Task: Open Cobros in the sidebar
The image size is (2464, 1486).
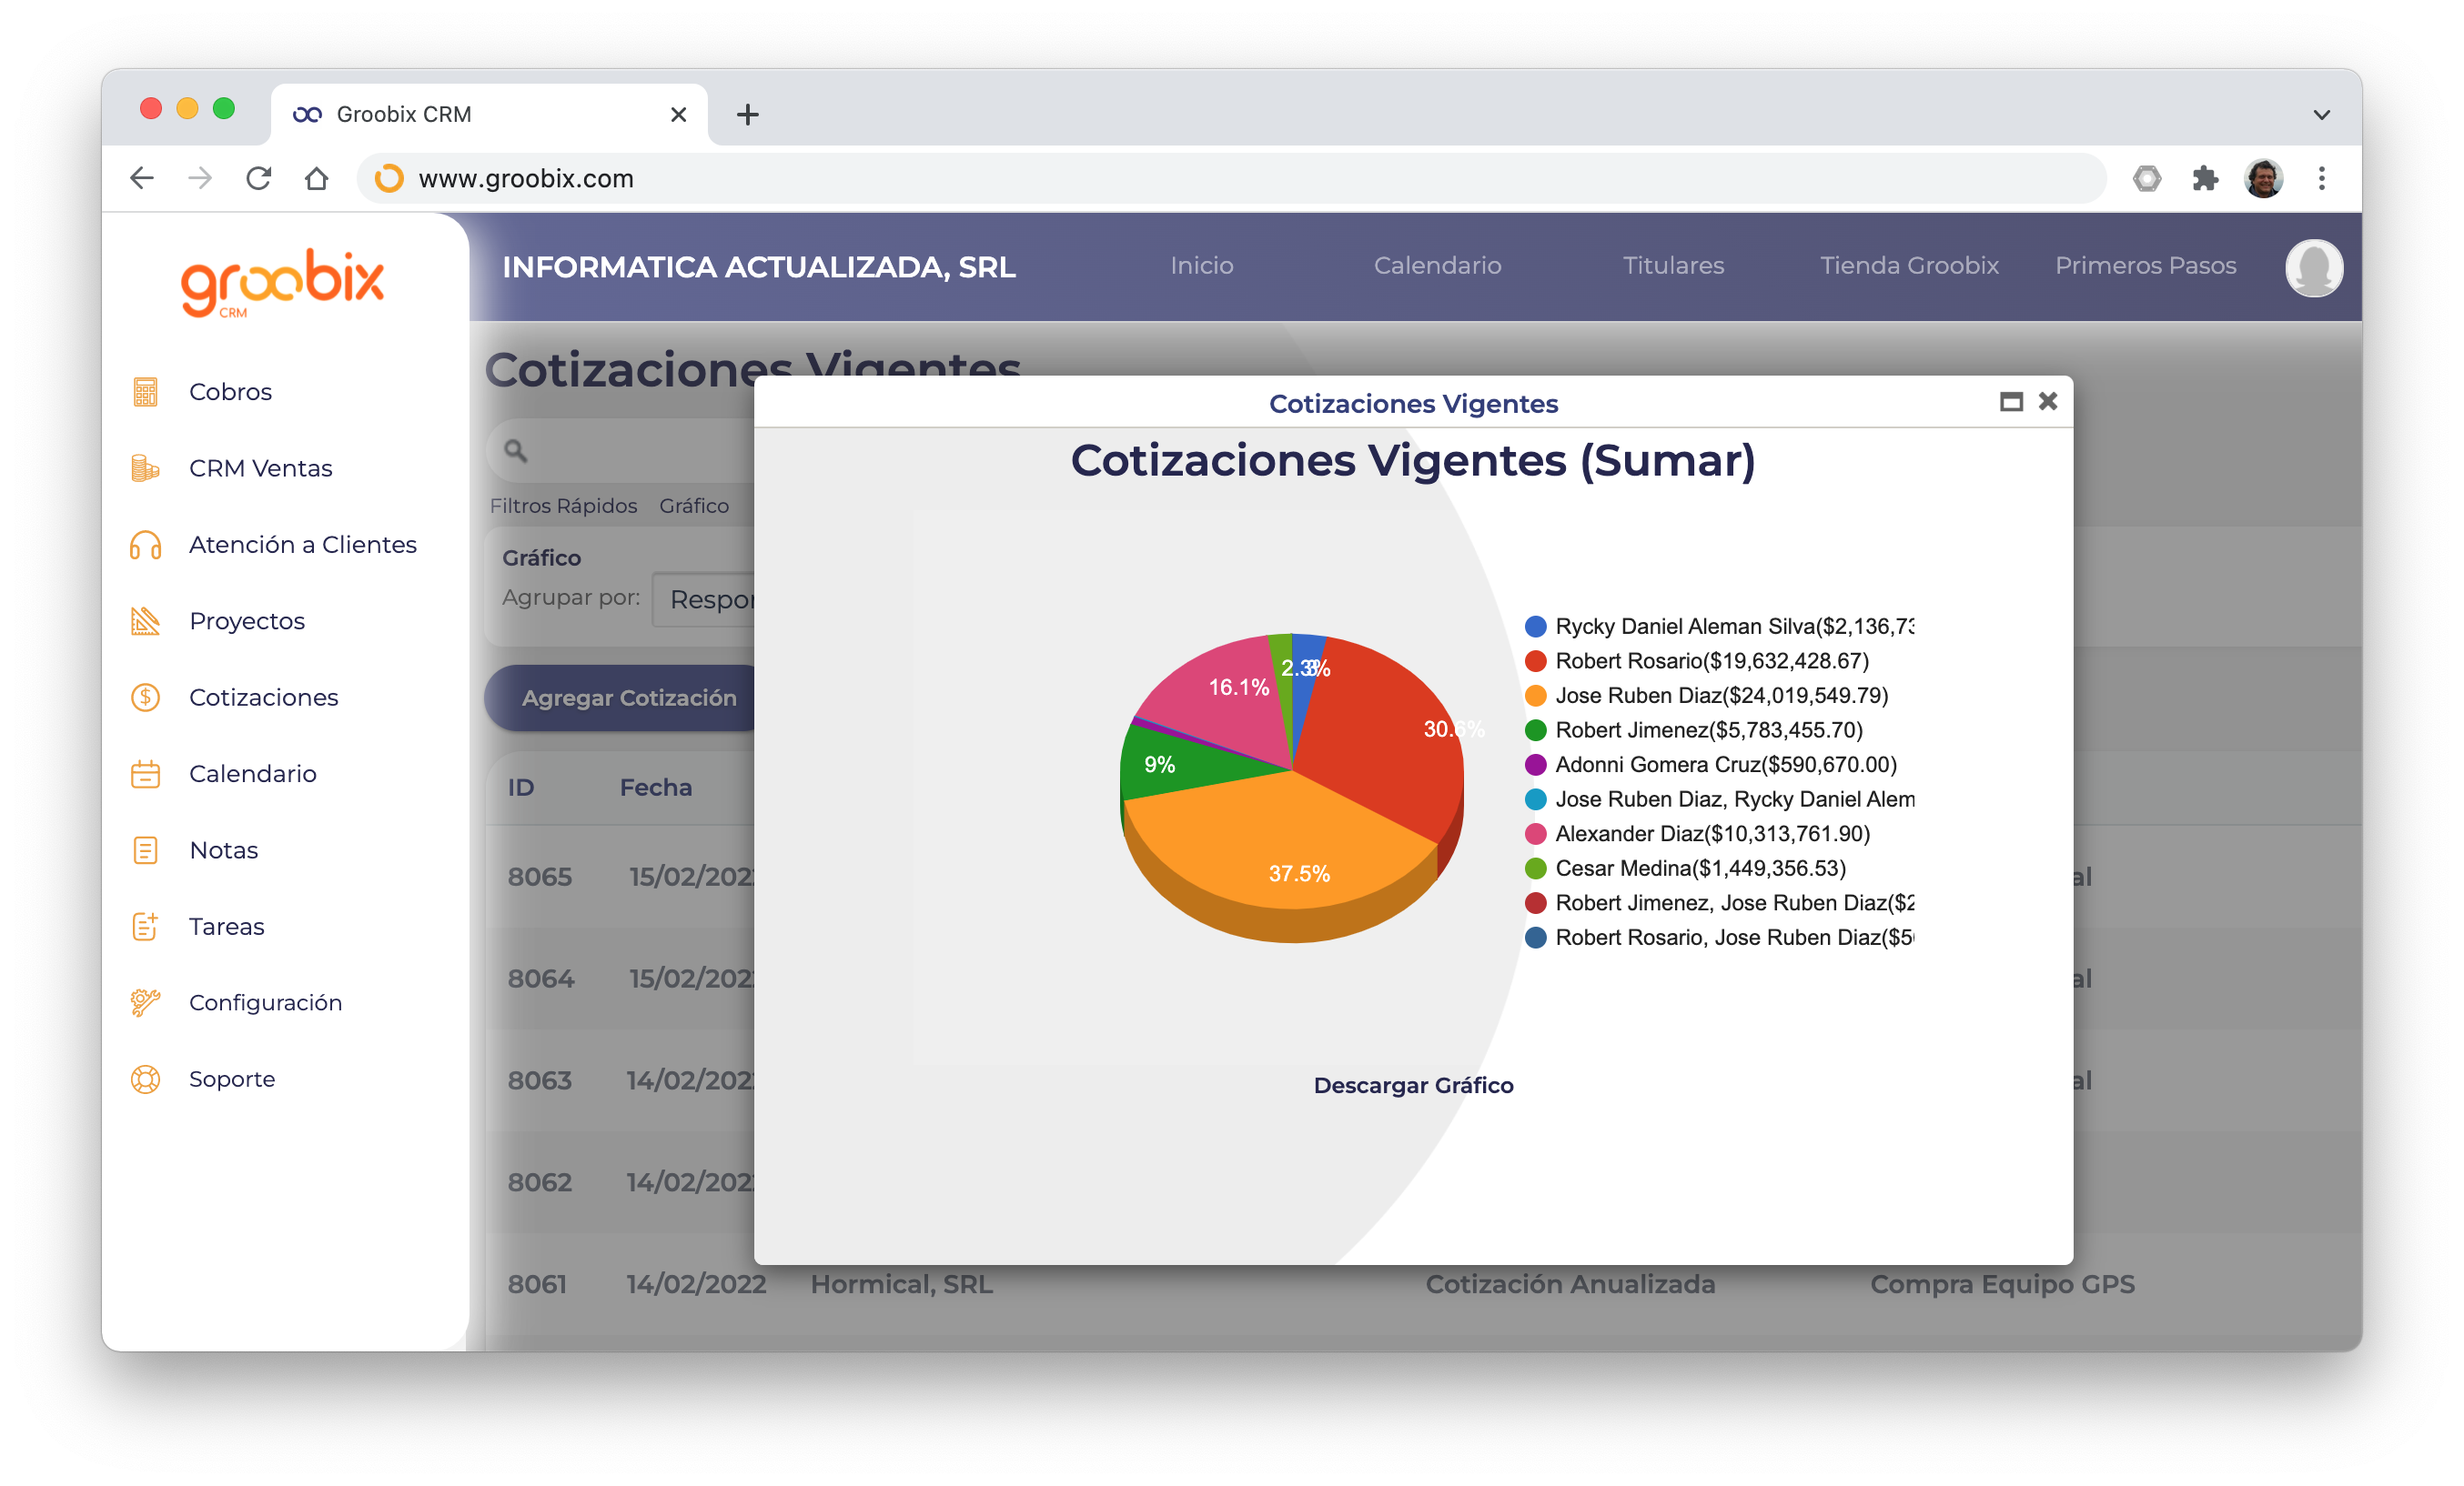Action: 230,392
